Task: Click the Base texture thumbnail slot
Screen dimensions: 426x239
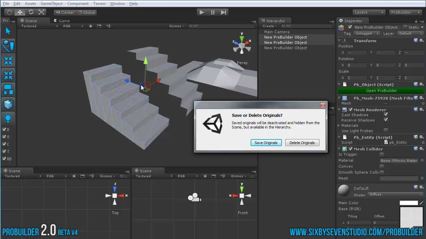Action: [x=411, y=217]
